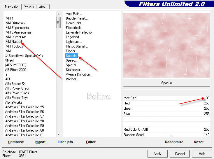Switch to the Presets tab
The image size is (214, 159).
29,7
